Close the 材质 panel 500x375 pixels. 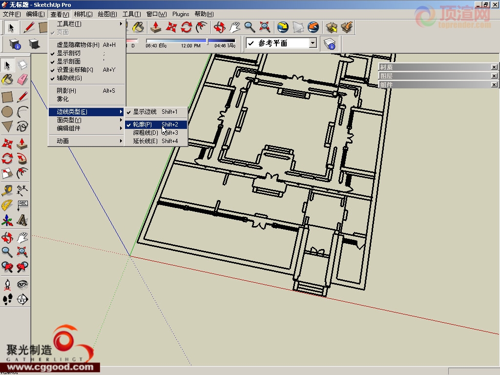coord(494,67)
